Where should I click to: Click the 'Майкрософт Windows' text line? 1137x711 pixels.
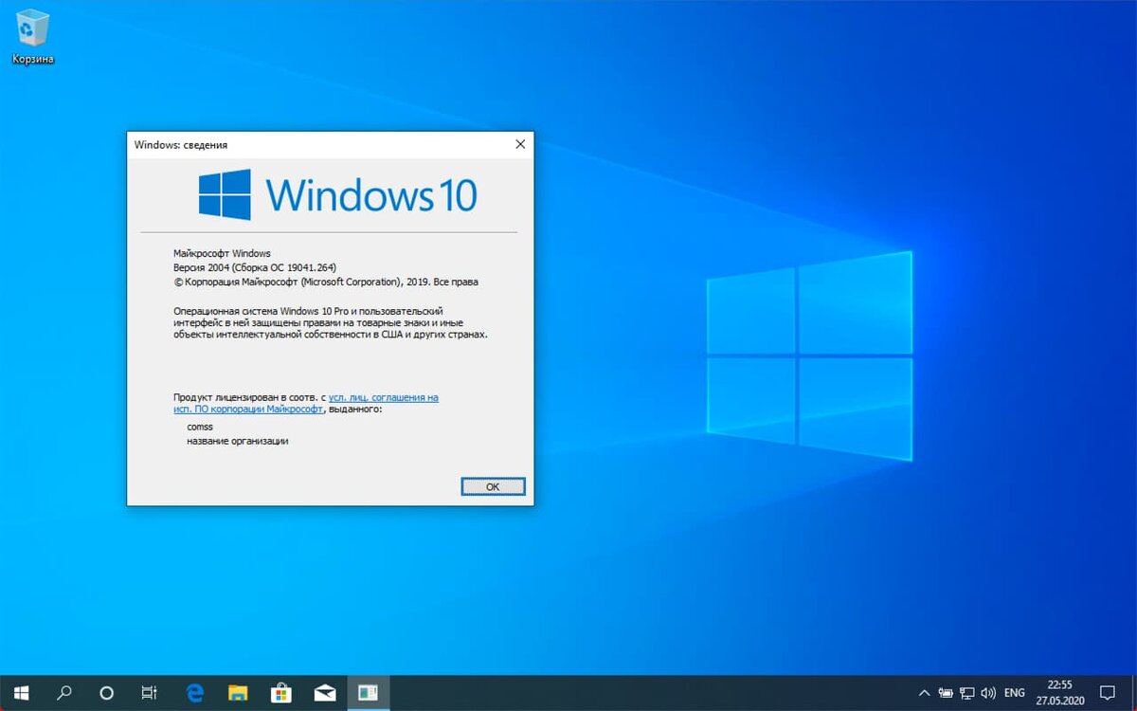222,253
